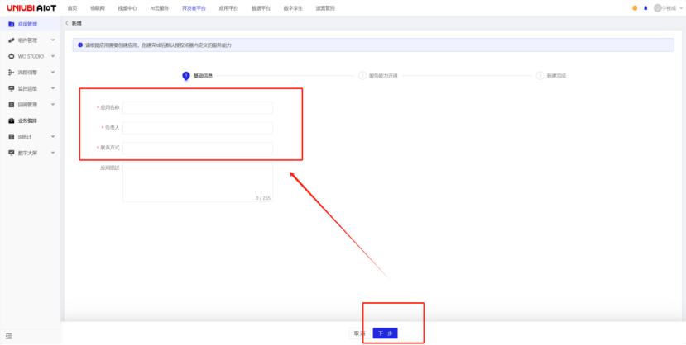Image resolution: width=686 pixels, height=345 pixels.
Task: Click the back arrow next to 新增
Action: 67,24
